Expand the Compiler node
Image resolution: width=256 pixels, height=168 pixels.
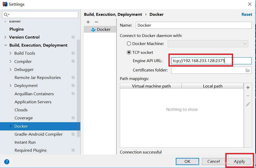click(10, 61)
